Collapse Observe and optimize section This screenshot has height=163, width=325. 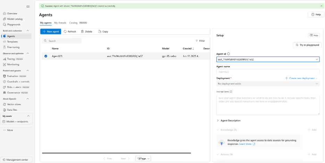(28, 53)
